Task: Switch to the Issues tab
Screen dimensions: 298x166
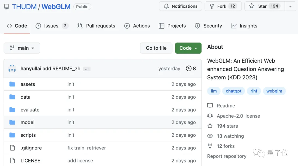Action: [52, 26]
